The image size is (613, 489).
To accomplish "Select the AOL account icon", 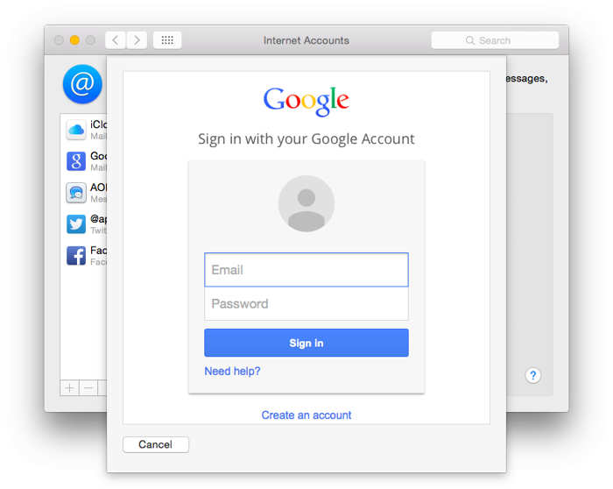I will pyautogui.click(x=76, y=193).
